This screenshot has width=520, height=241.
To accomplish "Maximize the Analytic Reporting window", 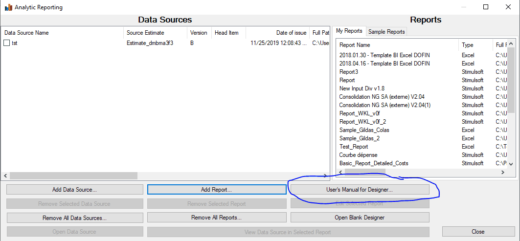I will pyautogui.click(x=486, y=7).
